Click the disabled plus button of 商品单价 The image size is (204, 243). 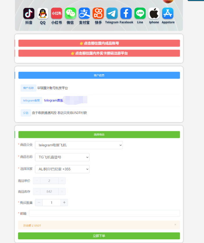pos(62,181)
